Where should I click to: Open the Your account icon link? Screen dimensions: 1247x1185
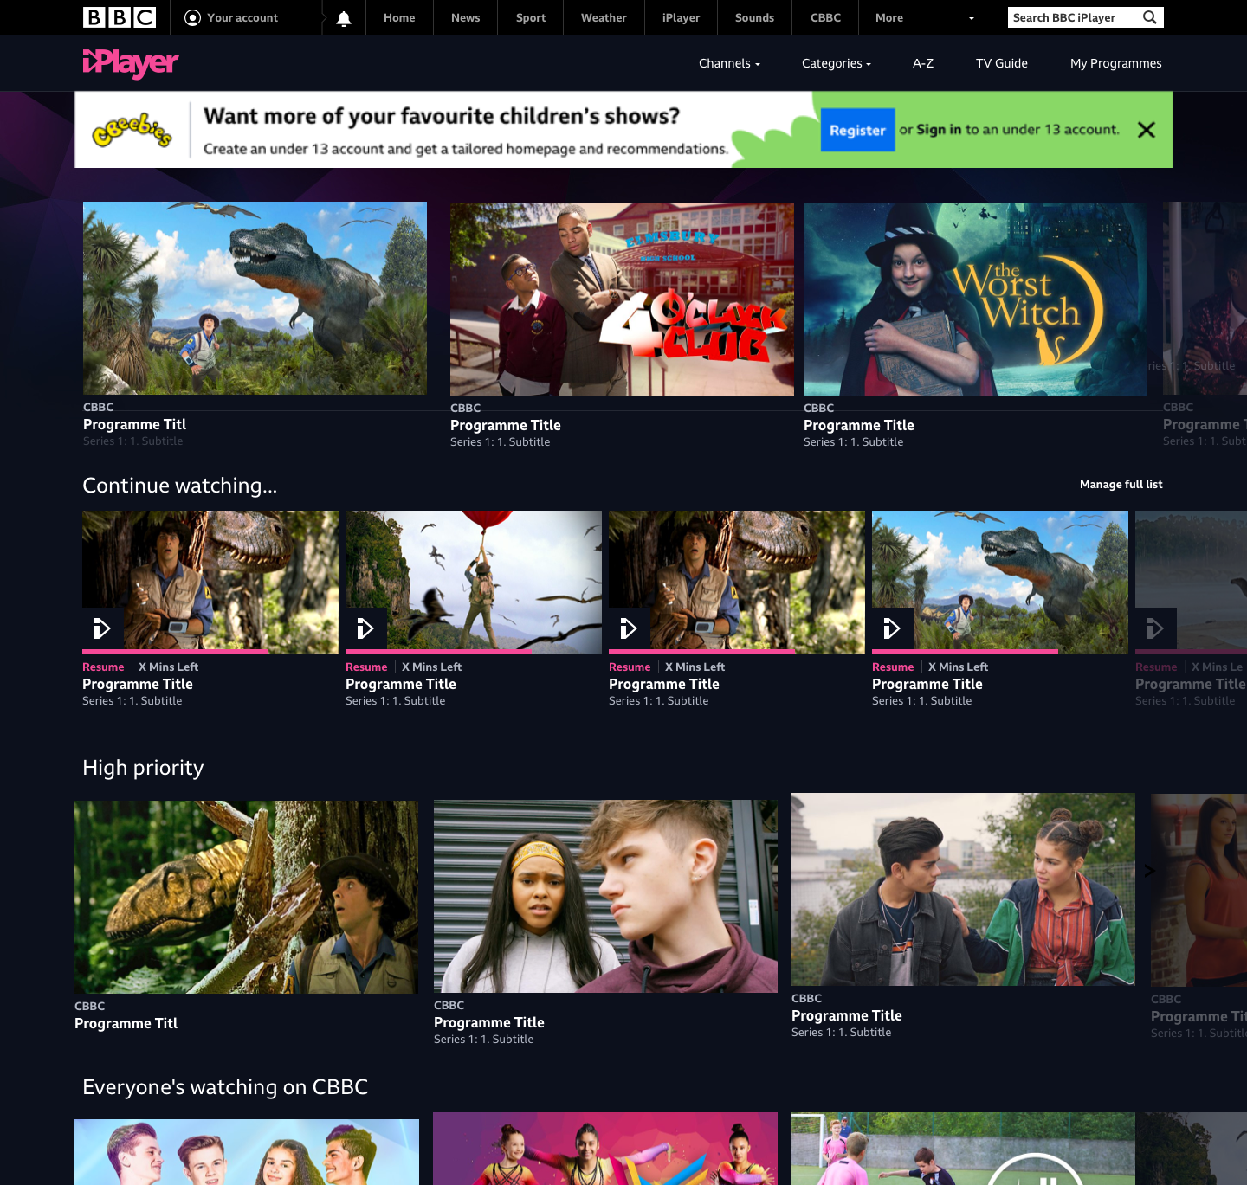coord(231,17)
